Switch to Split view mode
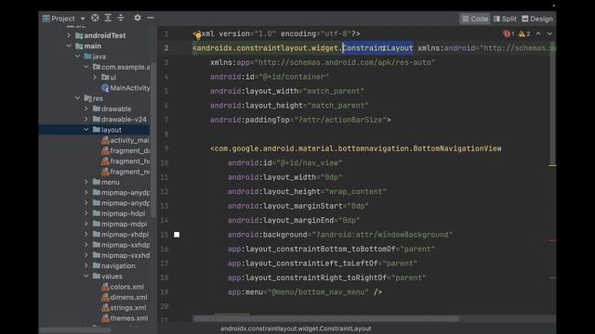595x334 pixels. click(505, 19)
